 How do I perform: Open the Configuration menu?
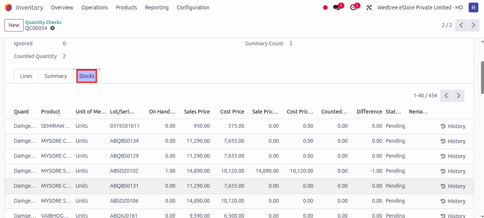193,7
